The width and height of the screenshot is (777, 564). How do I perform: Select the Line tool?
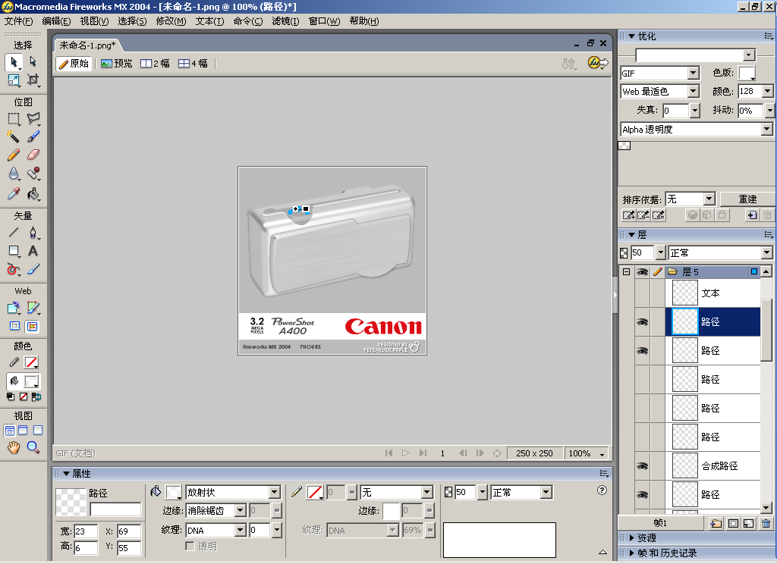pyautogui.click(x=14, y=232)
